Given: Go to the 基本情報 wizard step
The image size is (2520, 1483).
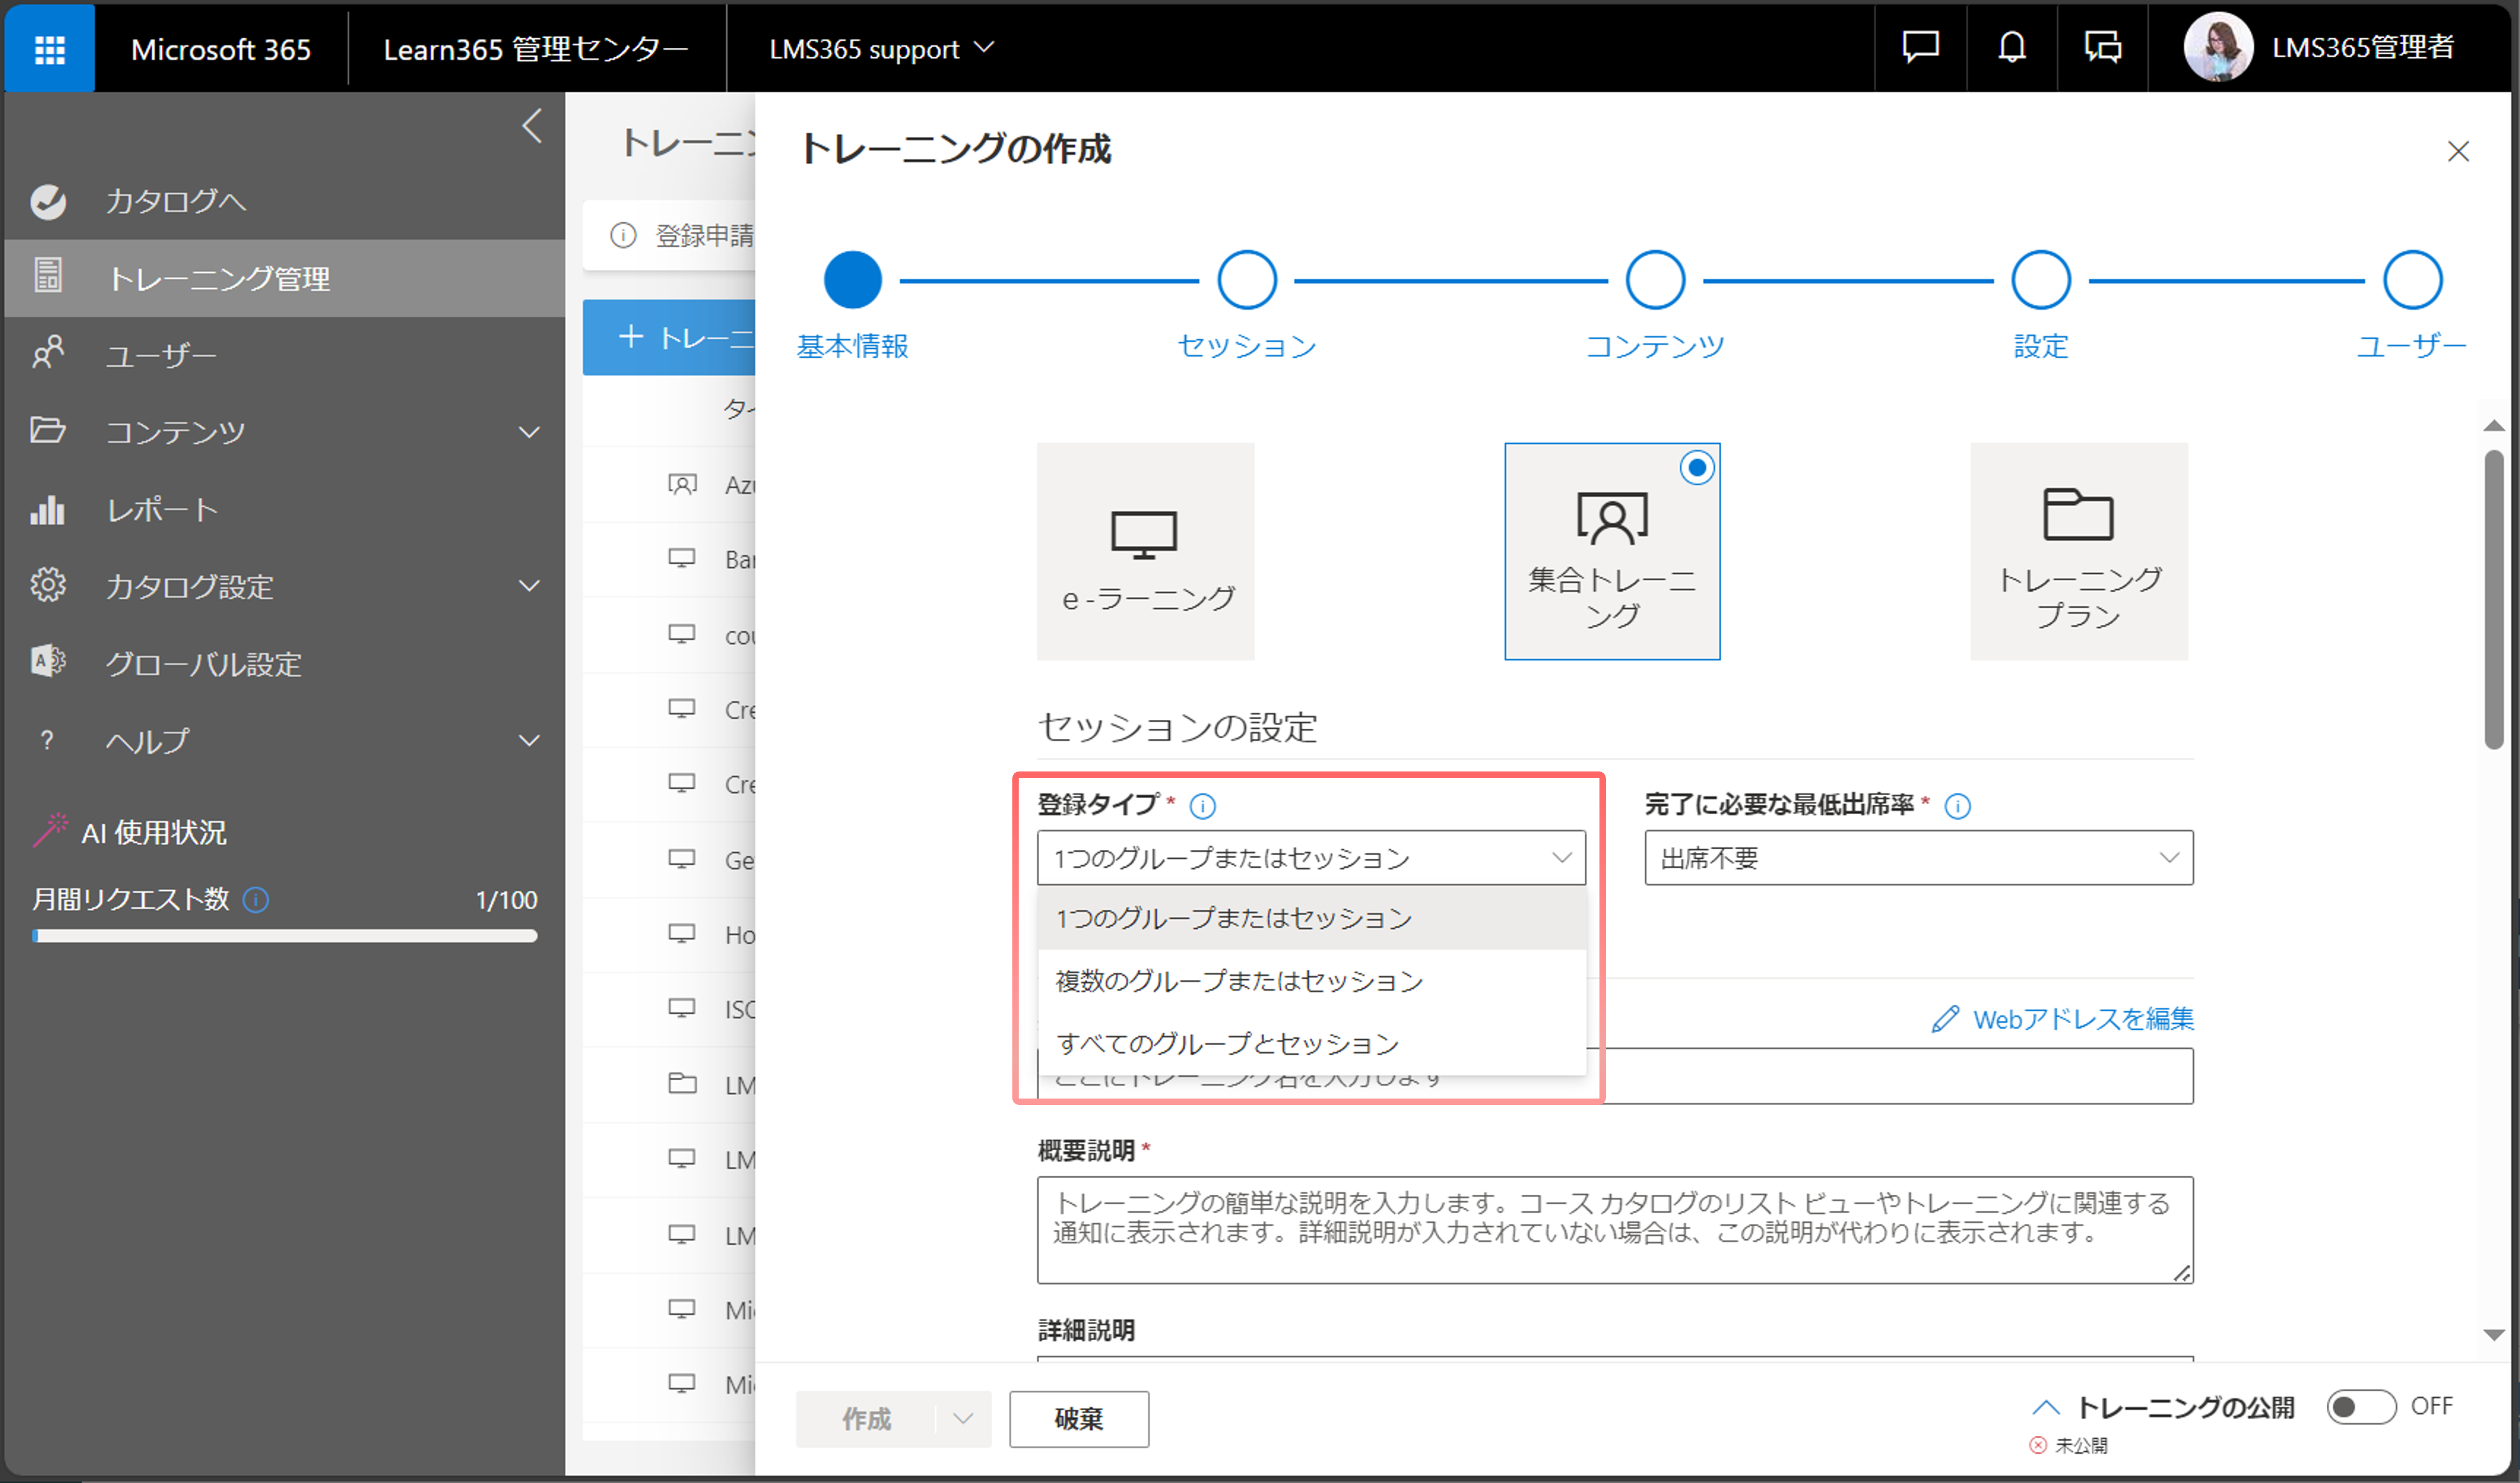Looking at the screenshot, I should (852, 280).
